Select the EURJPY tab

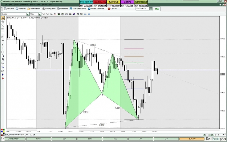click(x=192, y=139)
